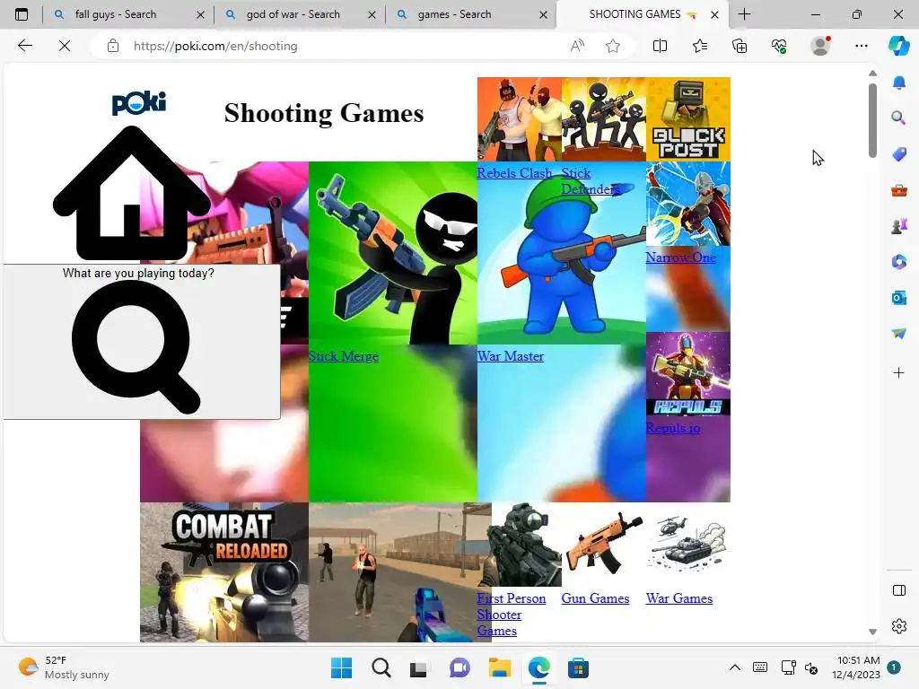919x689 pixels.
Task: Click the Narrow One link
Action: pos(680,257)
